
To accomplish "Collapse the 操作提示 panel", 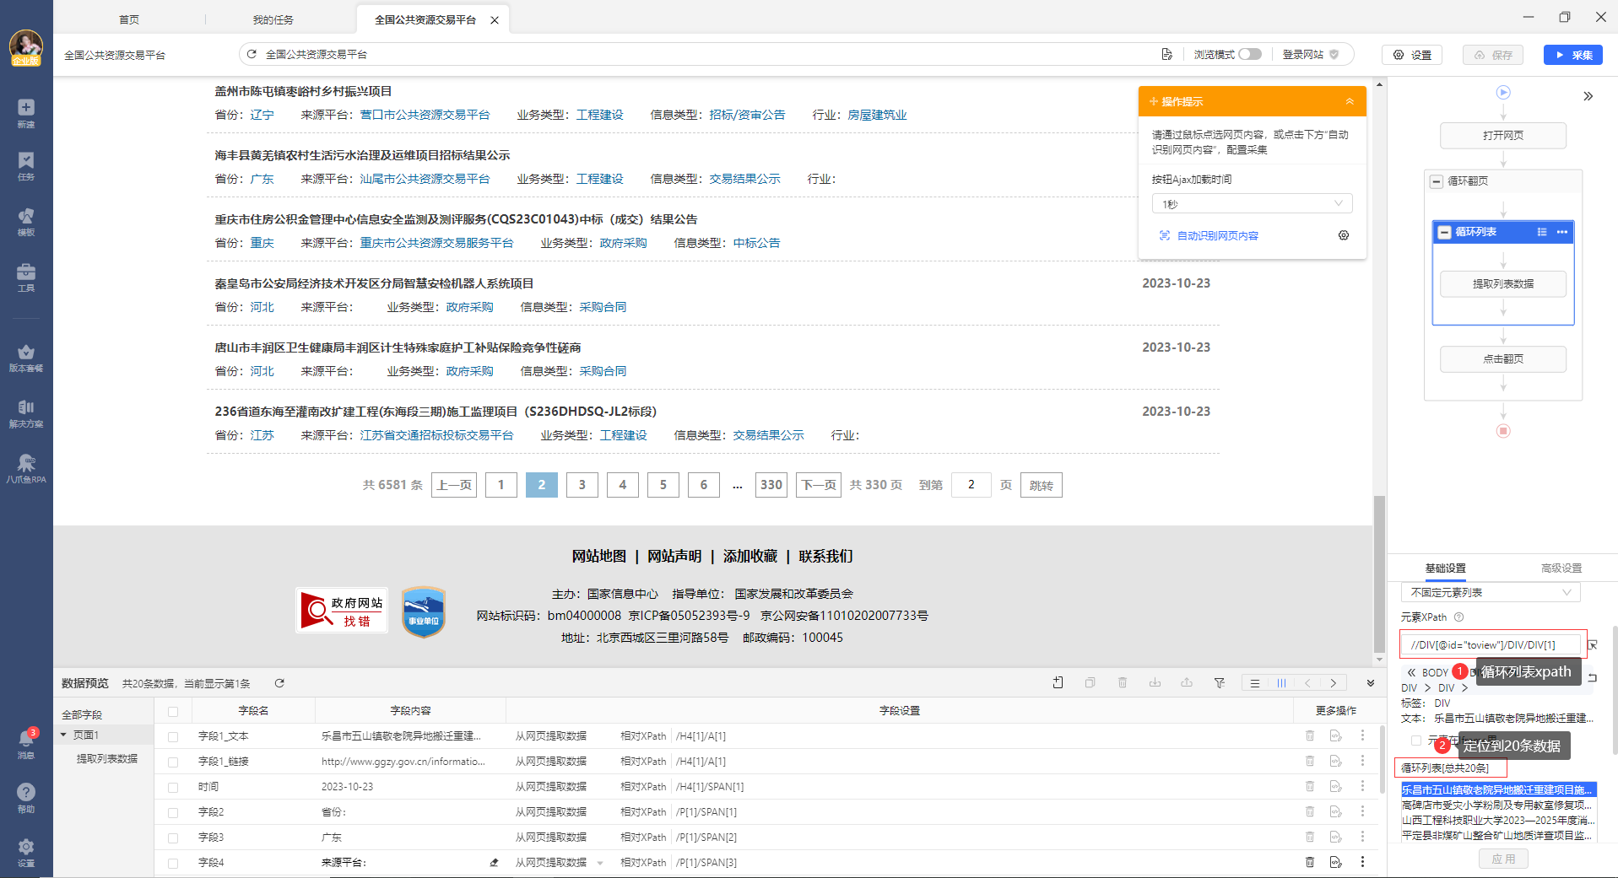I will pos(1350,101).
